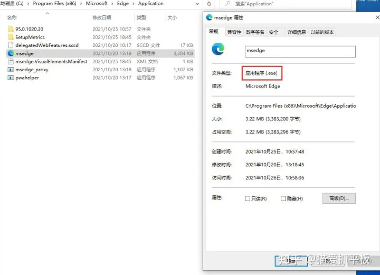Select msedge.VisualElementsManifest file name
The height and width of the screenshot is (275, 380).
(x=51, y=62)
